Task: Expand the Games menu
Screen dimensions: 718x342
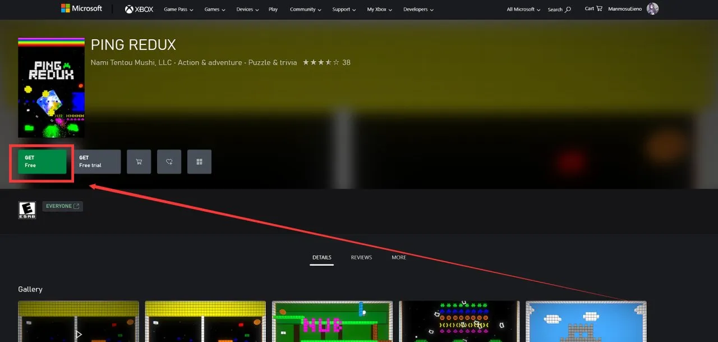Action: click(x=215, y=10)
